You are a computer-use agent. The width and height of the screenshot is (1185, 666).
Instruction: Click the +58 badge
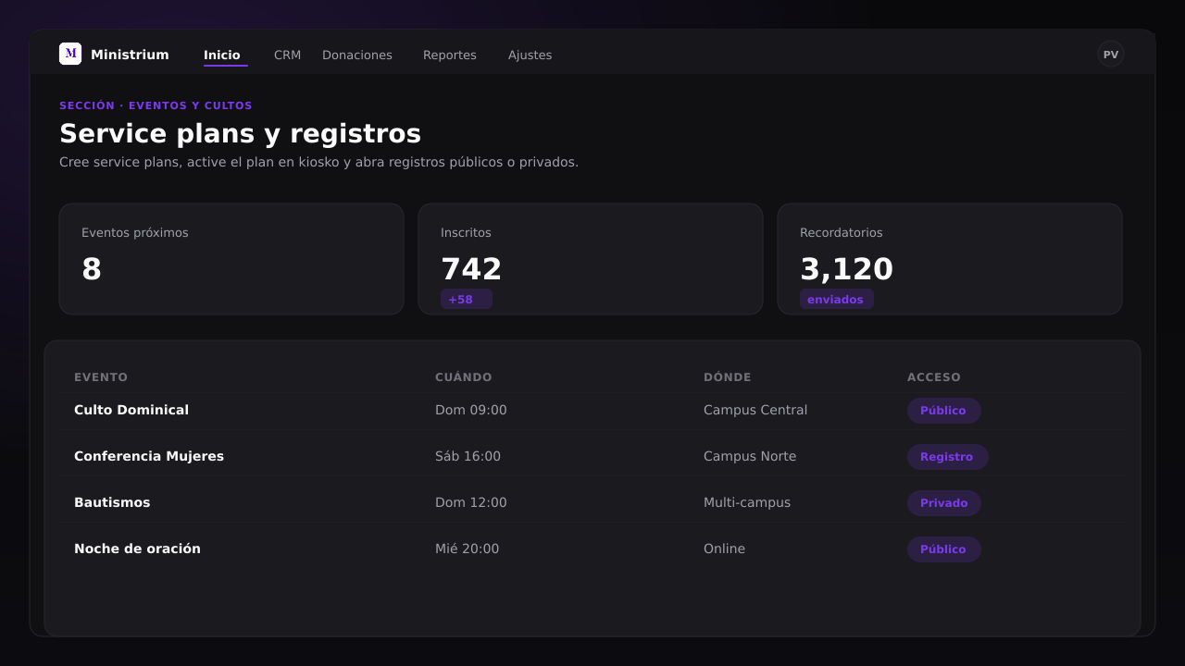467,299
